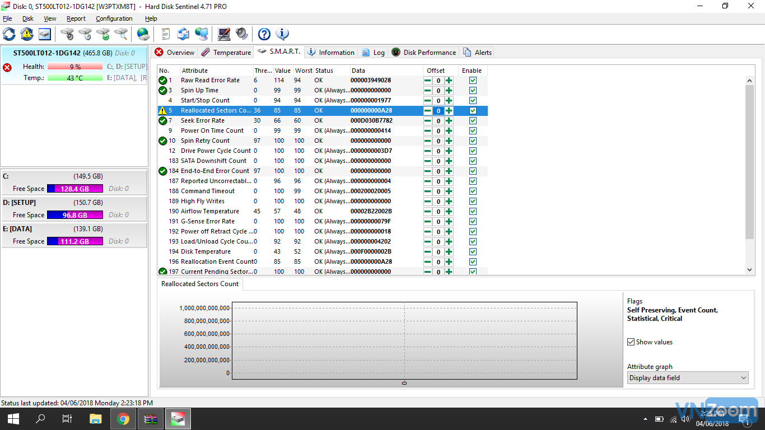This screenshot has height=430, width=765.
Task: Click the warning icon on Reallocated Sectors row
Action: pos(163,110)
